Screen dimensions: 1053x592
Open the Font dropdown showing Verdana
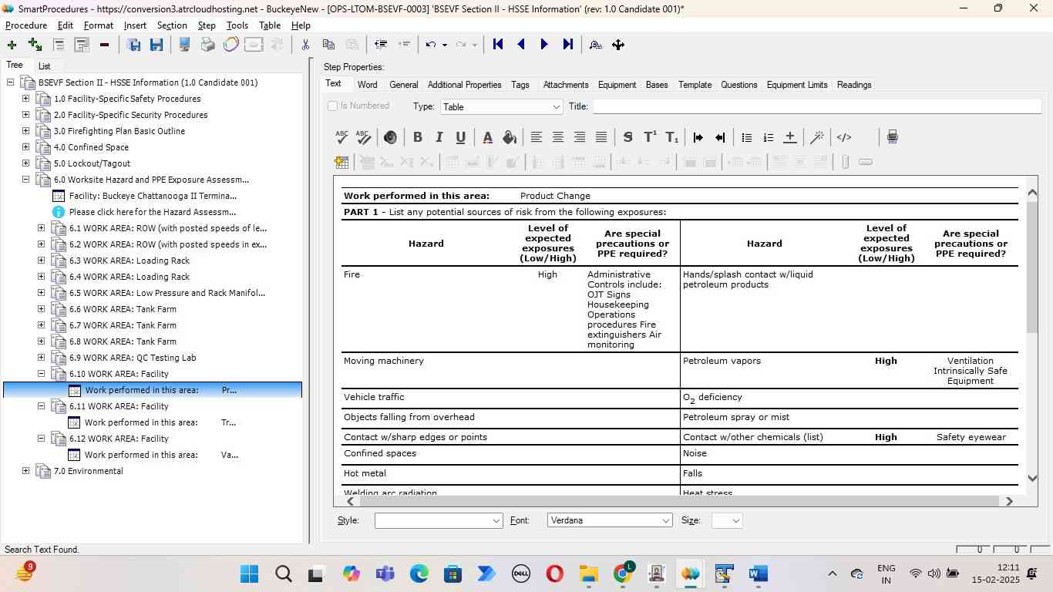[x=610, y=521]
